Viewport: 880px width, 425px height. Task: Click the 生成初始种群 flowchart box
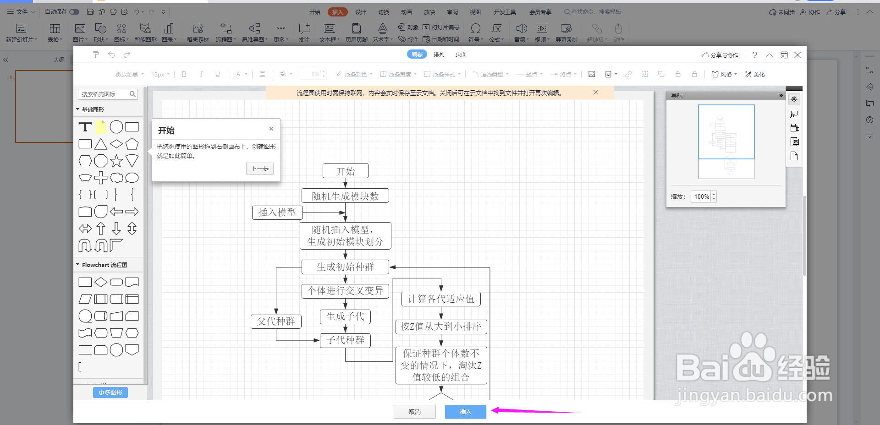346,267
